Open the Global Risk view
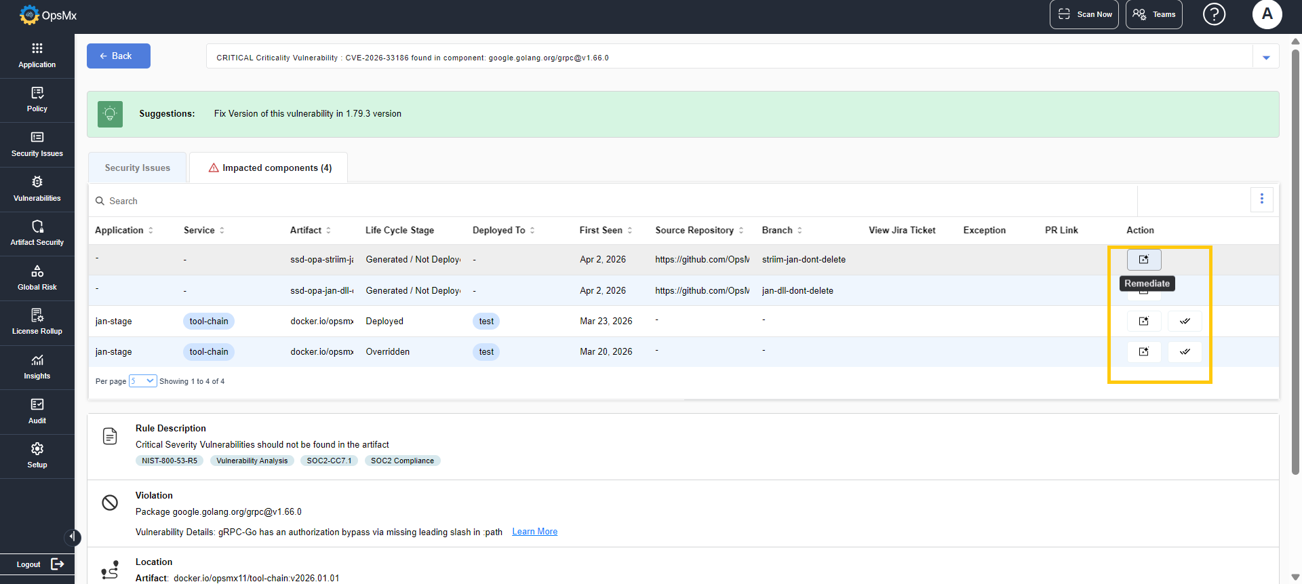The height and width of the screenshot is (584, 1302). (x=37, y=278)
